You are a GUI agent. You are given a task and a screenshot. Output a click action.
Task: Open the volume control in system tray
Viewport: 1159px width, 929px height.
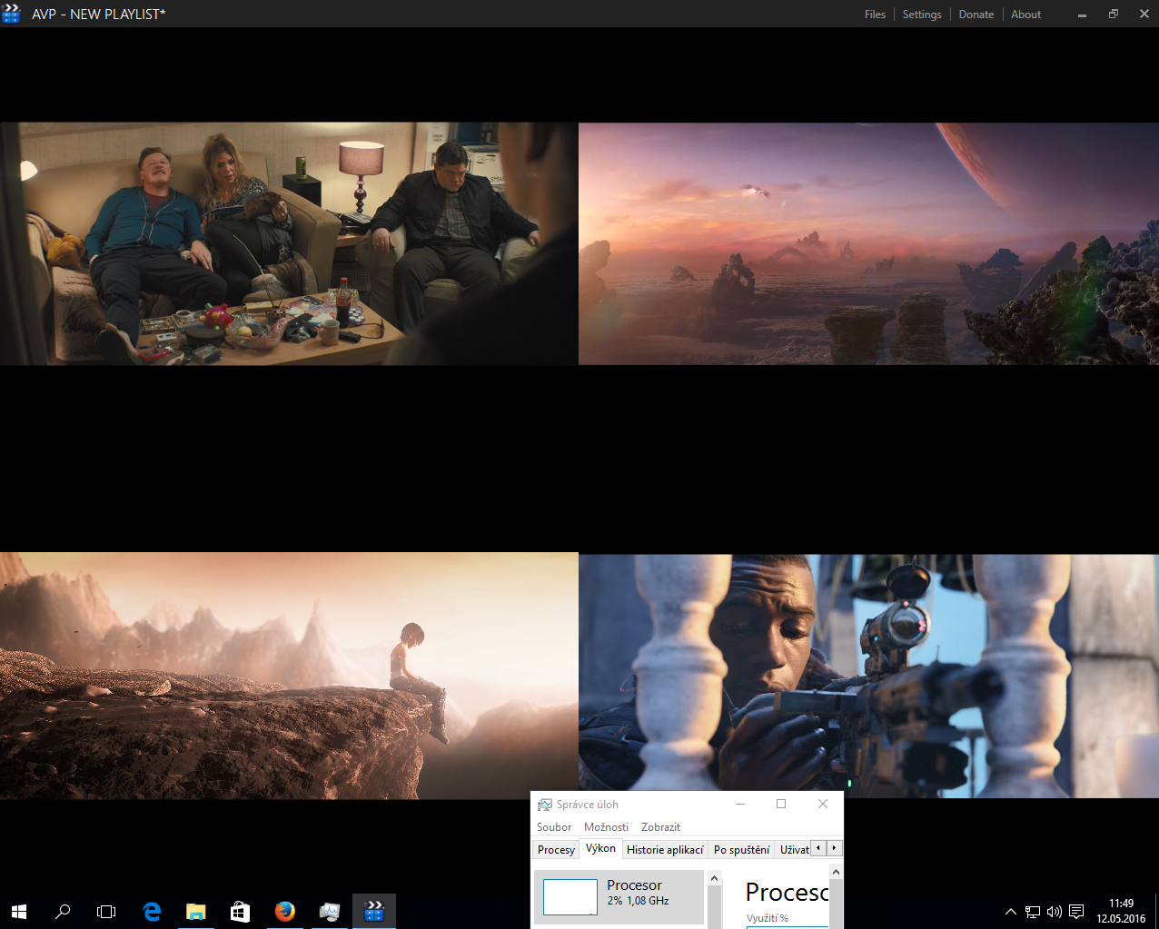(x=1055, y=912)
